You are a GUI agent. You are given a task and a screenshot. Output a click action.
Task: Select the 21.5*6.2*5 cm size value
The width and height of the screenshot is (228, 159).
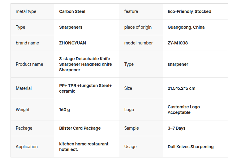click(181, 88)
